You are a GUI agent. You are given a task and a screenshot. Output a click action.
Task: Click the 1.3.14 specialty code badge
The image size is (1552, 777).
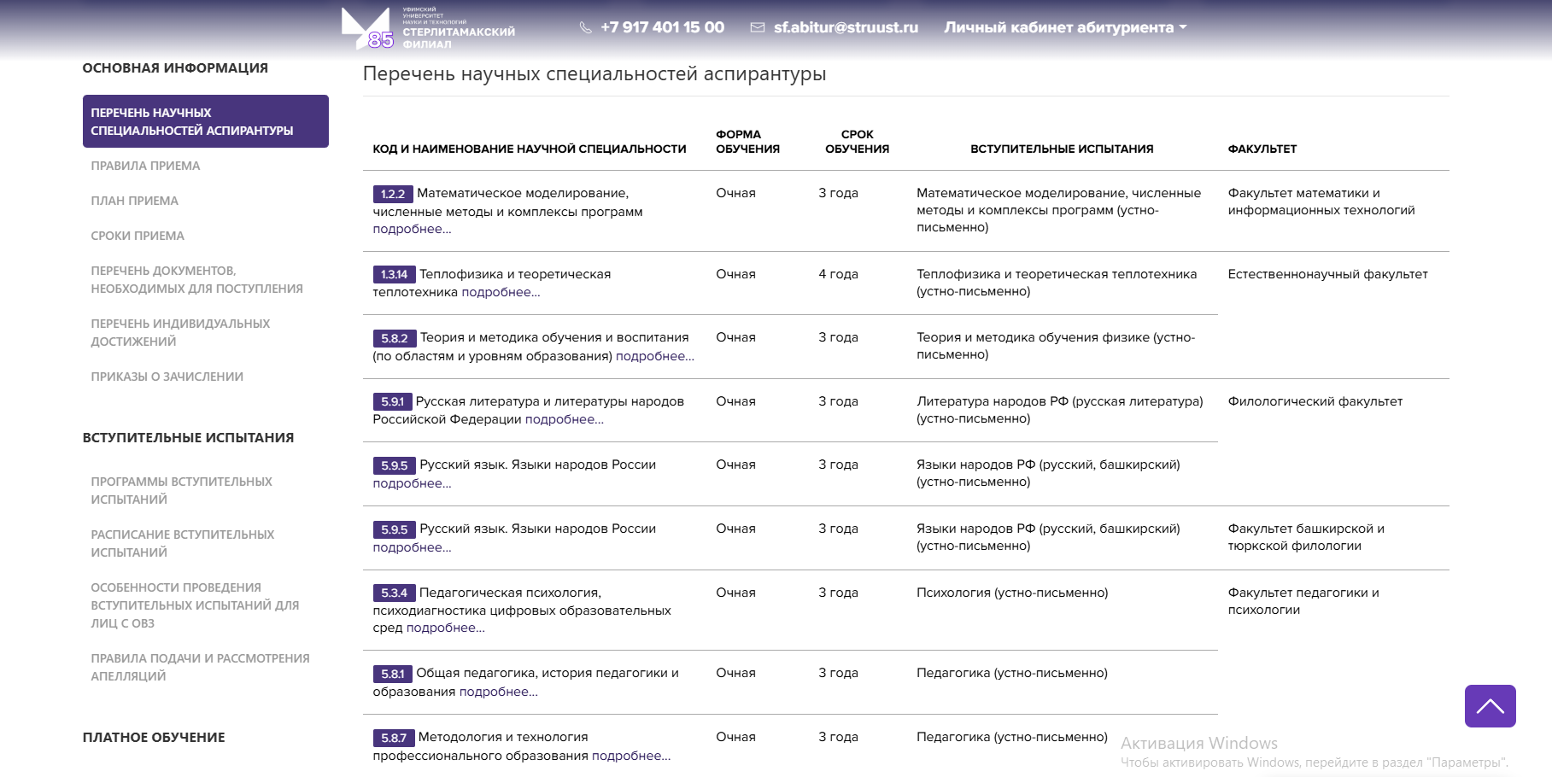coord(394,275)
